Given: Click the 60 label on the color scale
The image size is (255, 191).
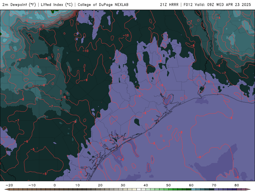Looking at the screenshot, I should click(x=191, y=185).
